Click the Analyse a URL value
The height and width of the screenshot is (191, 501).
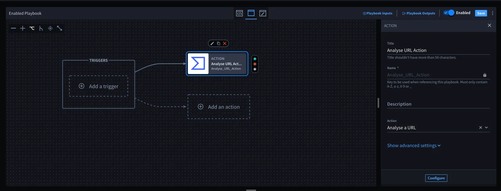(x=401, y=128)
